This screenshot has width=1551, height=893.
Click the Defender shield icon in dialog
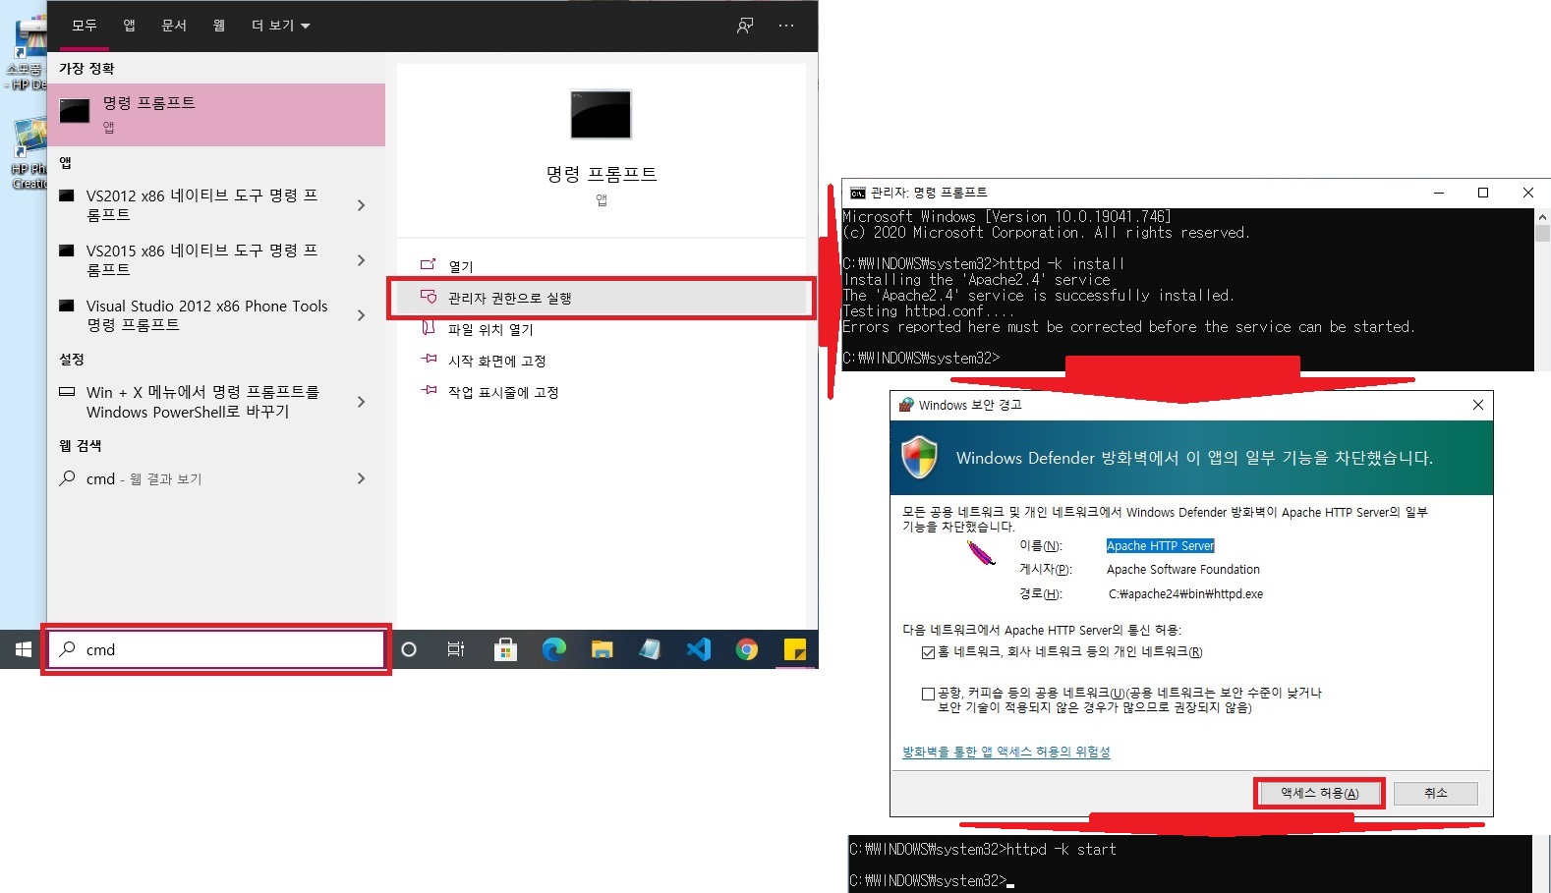pos(920,457)
